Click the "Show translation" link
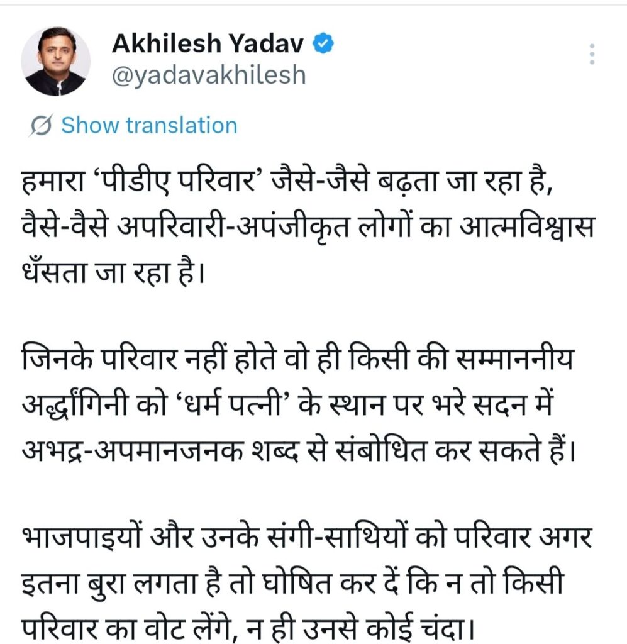The image size is (627, 644). point(149,125)
